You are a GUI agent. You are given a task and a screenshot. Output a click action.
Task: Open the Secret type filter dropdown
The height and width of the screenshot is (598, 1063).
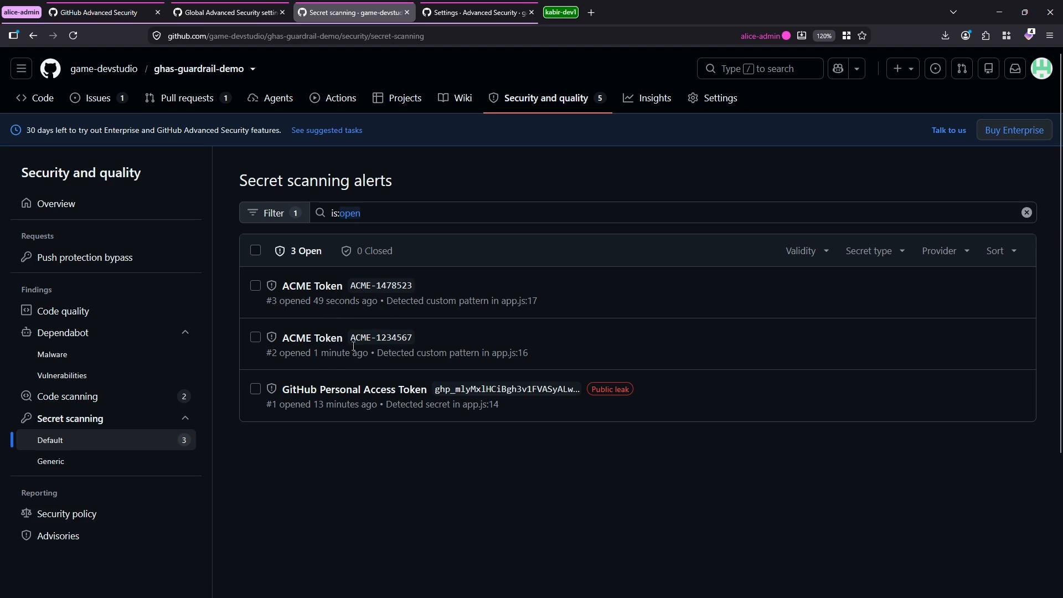click(x=875, y=251)
